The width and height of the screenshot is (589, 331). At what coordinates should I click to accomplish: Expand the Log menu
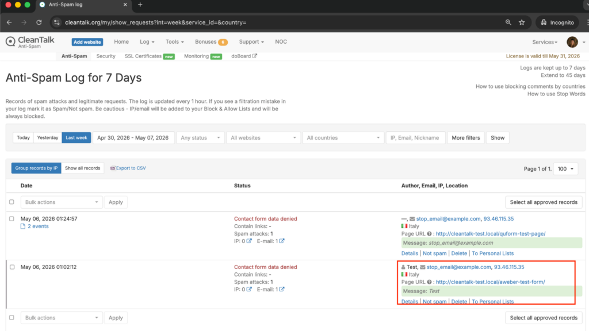(147, 41)
